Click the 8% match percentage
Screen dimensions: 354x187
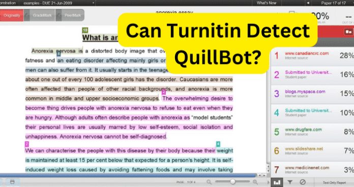coord(349,132)
